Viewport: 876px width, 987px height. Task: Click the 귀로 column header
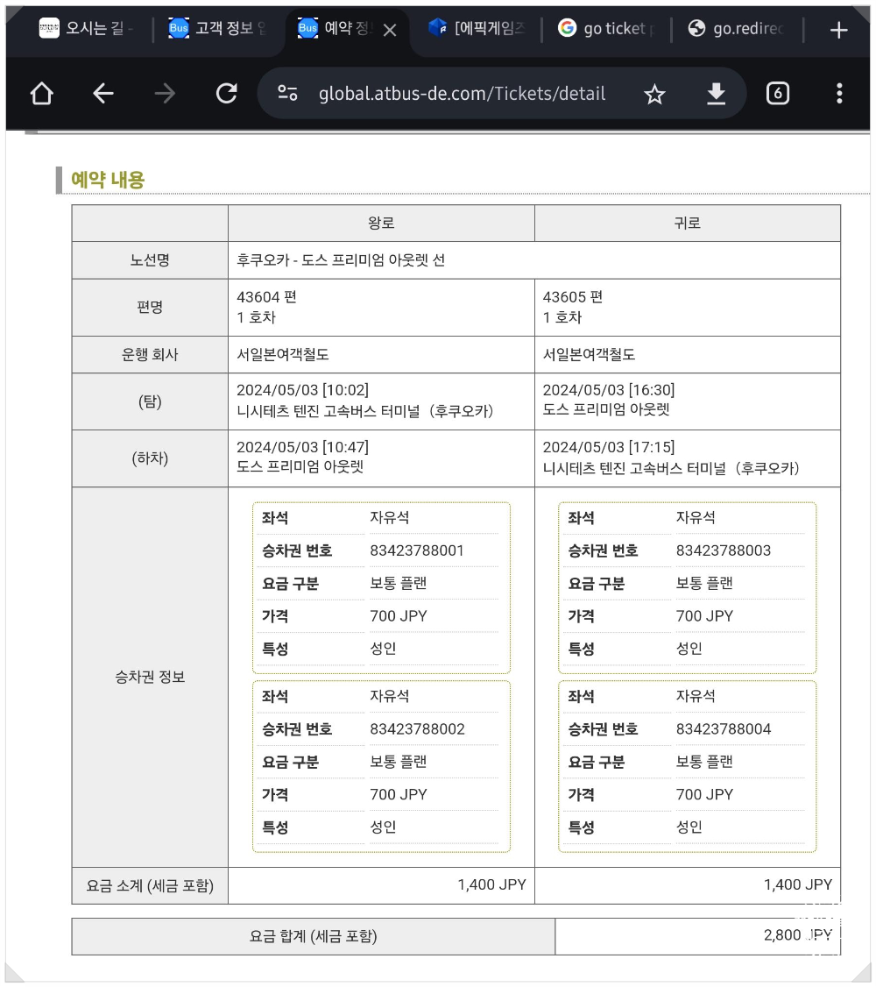click(688, 223)
